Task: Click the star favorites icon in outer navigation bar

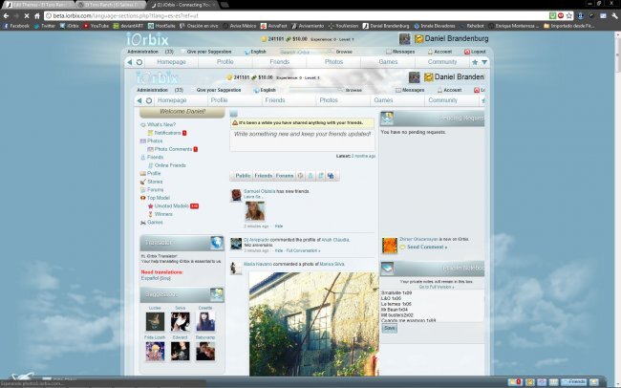Action: [x=475, y=62]
